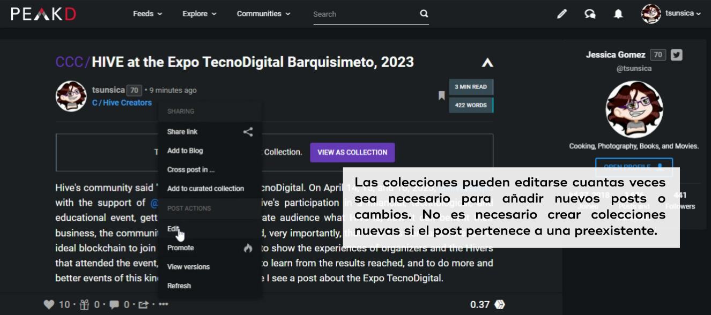Click Jessica Gomez profile name
This screenshot has height=315, width=711.
[x=616, y=55]
